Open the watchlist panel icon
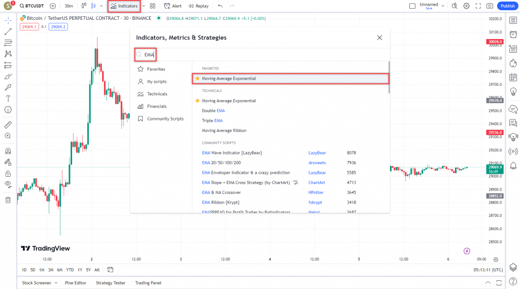520x289 pixels. point(513,20)
